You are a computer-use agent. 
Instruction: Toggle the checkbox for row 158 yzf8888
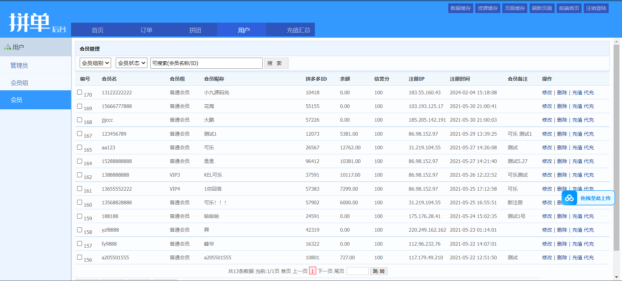click(x=79, y=230)
